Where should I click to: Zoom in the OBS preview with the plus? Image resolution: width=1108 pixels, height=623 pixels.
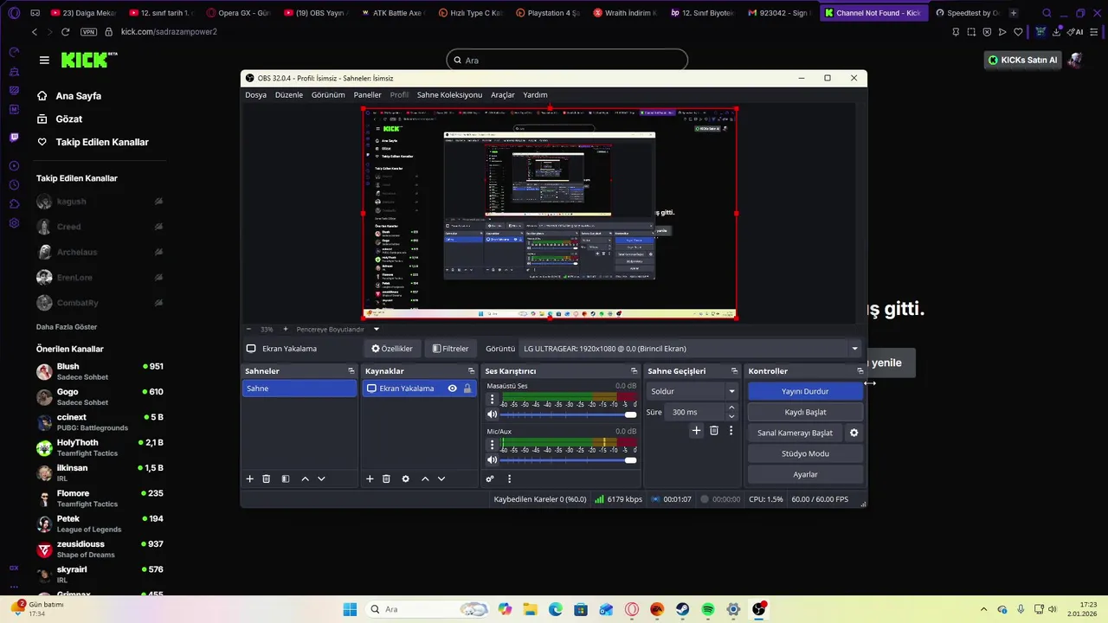coord(286,329)
